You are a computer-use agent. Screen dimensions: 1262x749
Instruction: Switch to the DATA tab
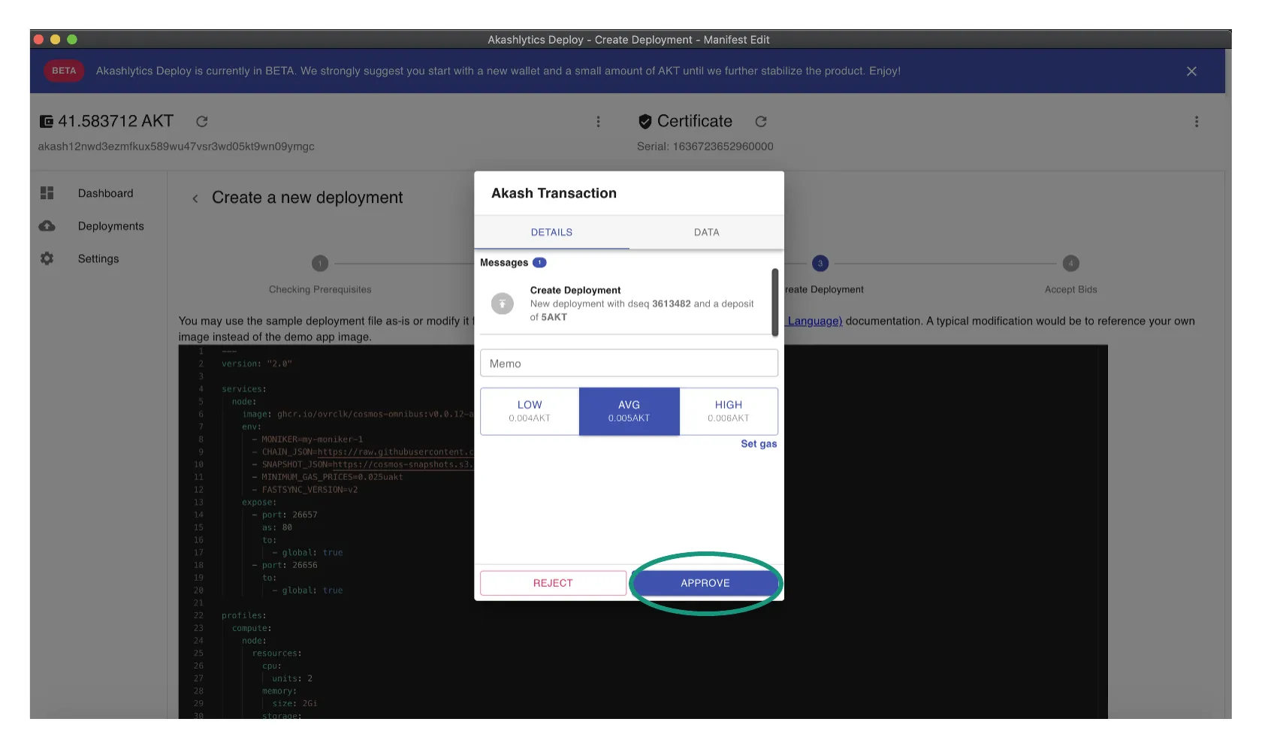tap(706, 233)
